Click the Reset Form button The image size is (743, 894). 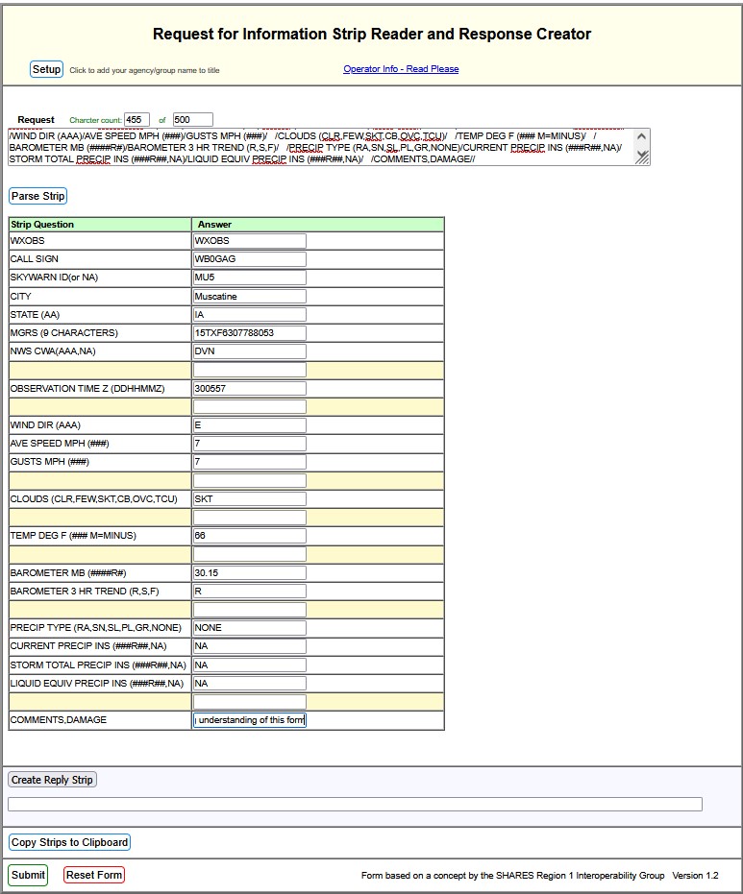point(94,875)
